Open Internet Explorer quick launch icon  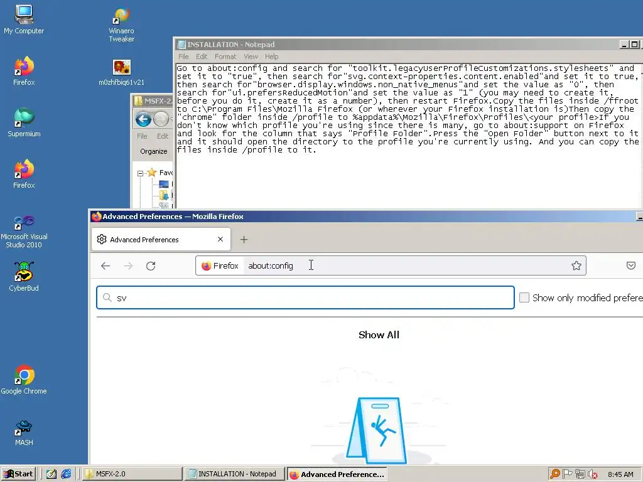[66, 474]
